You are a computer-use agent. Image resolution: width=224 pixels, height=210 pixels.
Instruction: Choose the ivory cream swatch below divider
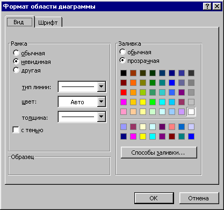pos(143,127)
